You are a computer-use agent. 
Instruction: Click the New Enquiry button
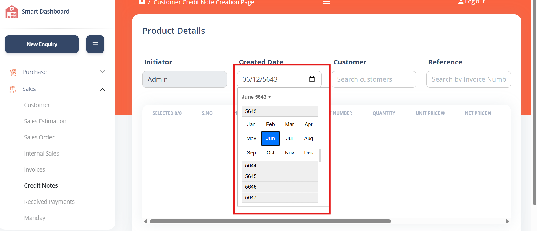42,44
